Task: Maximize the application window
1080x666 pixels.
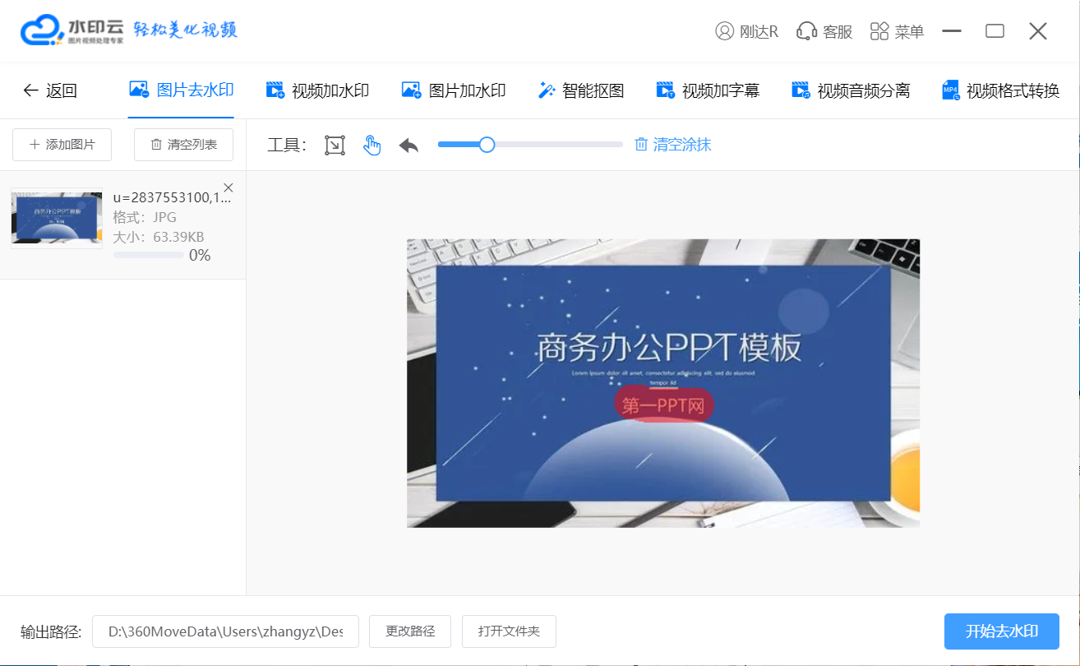Action: point(995,31)
